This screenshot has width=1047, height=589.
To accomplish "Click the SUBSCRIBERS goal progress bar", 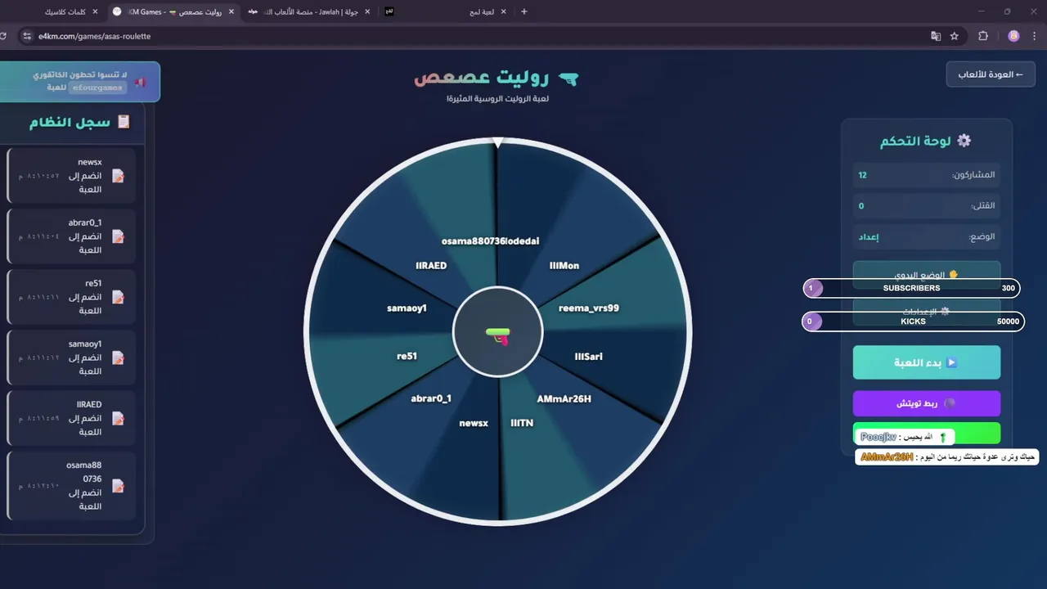I will [x=911, y=288].
